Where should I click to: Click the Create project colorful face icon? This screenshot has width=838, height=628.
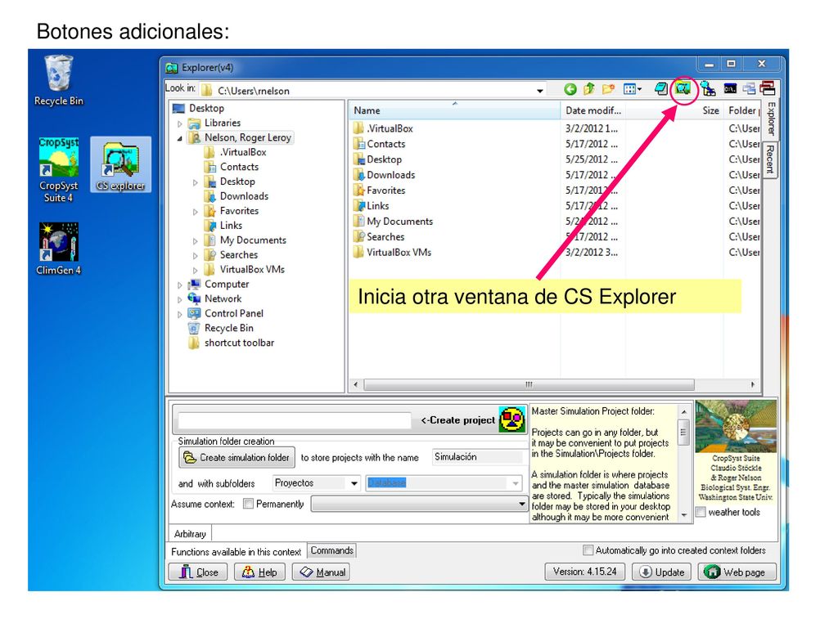[512, 419]
